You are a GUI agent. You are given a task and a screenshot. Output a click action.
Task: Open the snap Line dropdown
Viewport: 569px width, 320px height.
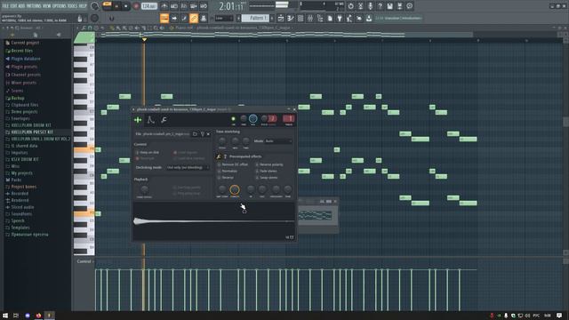pyautogui.click(x=224, y=18)
